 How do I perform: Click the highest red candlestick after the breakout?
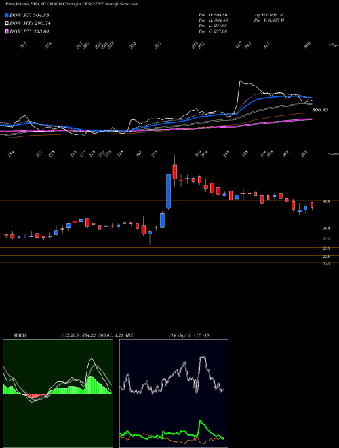175,172
